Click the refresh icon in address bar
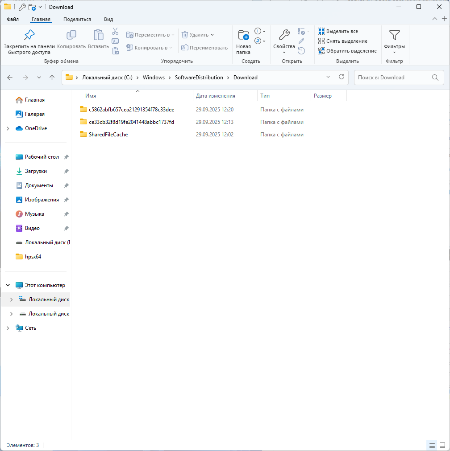The width and height of the screenshot is (450, 451). (342, 77)
